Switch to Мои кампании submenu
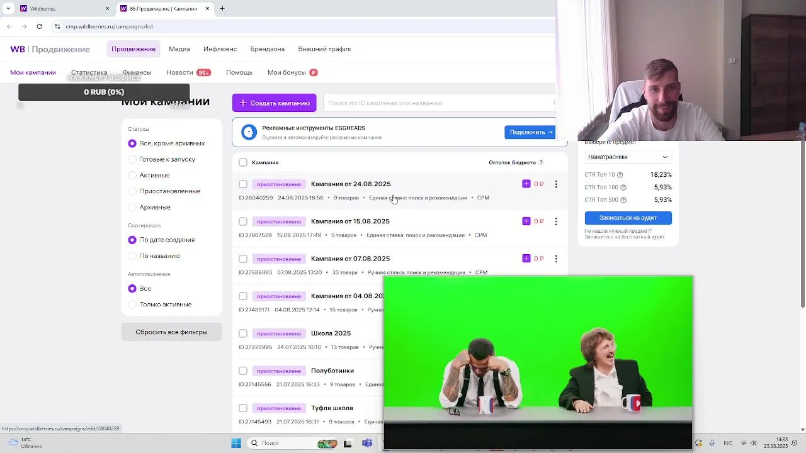The height and width of the screenshot is (453, 806). [x=33, y=72]
